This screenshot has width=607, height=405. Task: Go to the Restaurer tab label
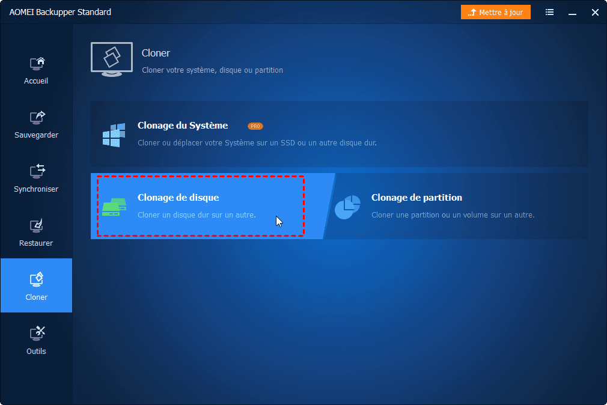click(36, 243)
